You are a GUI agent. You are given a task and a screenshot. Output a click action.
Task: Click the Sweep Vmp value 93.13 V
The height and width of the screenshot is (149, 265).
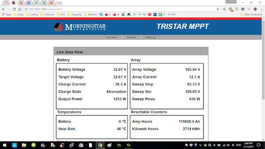click(193, 84)
